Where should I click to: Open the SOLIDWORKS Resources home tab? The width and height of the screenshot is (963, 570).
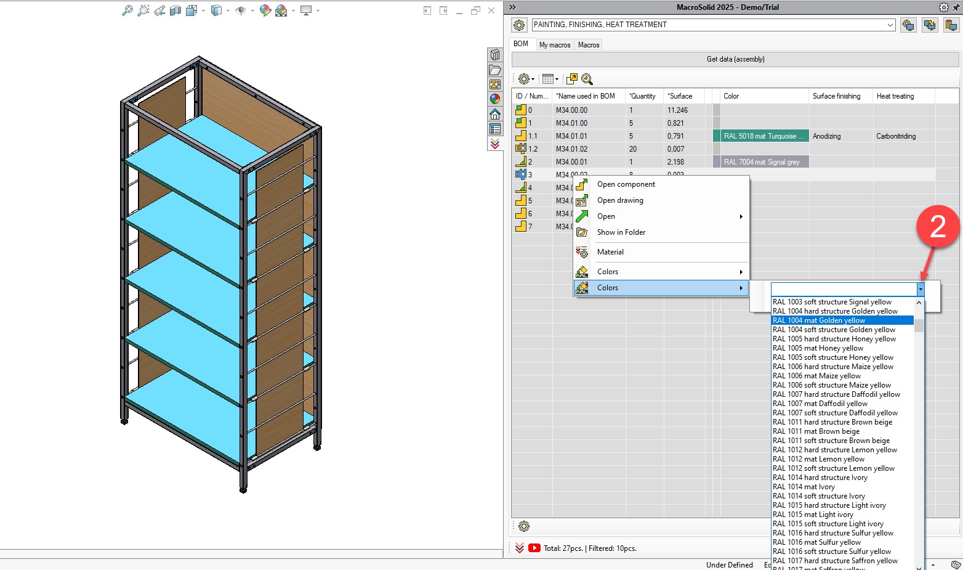[495, 114]
